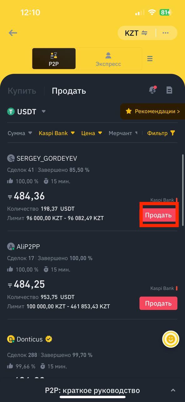Image resolution: width=185 pixels, height=402 pixels.
Task: Tap the yellow smiley chat bubble
Action: pos(171,339)
